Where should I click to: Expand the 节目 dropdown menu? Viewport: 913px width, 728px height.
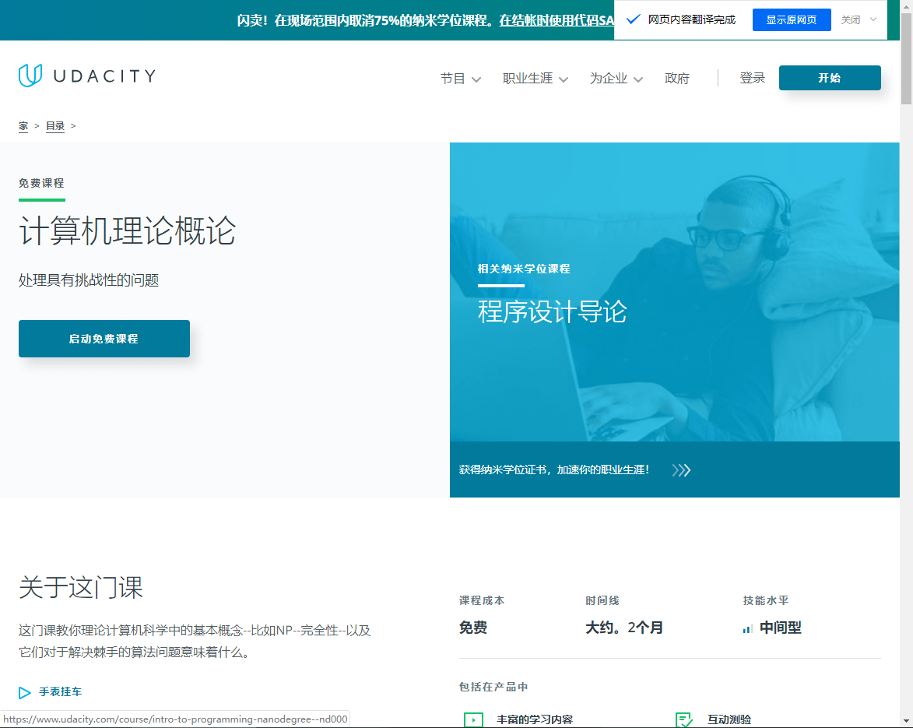point(460,79)
